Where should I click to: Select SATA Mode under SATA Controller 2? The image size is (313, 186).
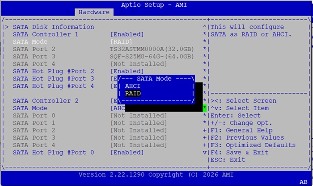[x=30, y=108]
